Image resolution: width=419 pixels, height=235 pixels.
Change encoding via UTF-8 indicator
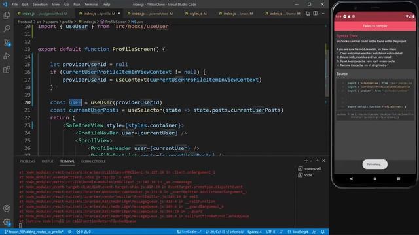pos(270,232)
